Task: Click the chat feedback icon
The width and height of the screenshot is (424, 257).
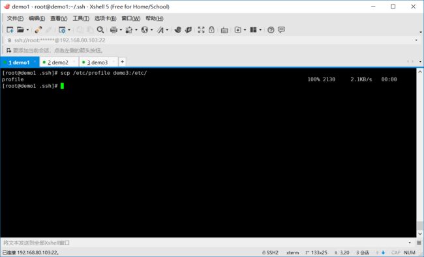Action: point(281,30)
